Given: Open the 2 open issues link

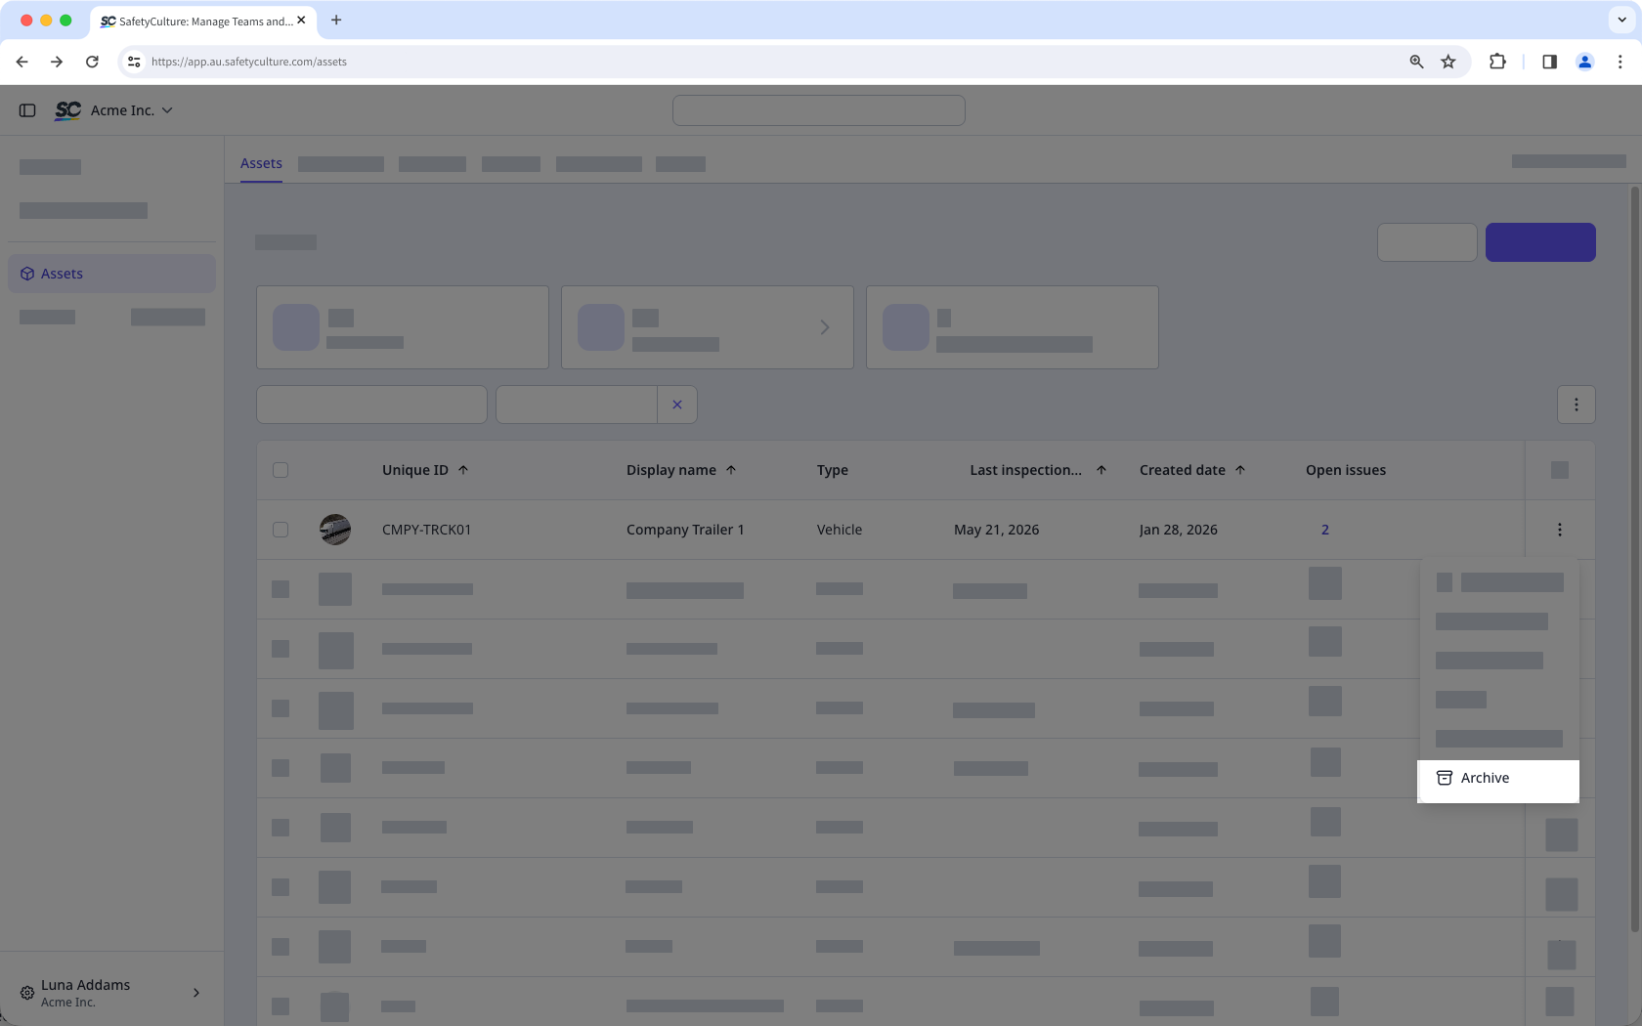Looking at the screenshot, I should click(x=1325, y=530).
